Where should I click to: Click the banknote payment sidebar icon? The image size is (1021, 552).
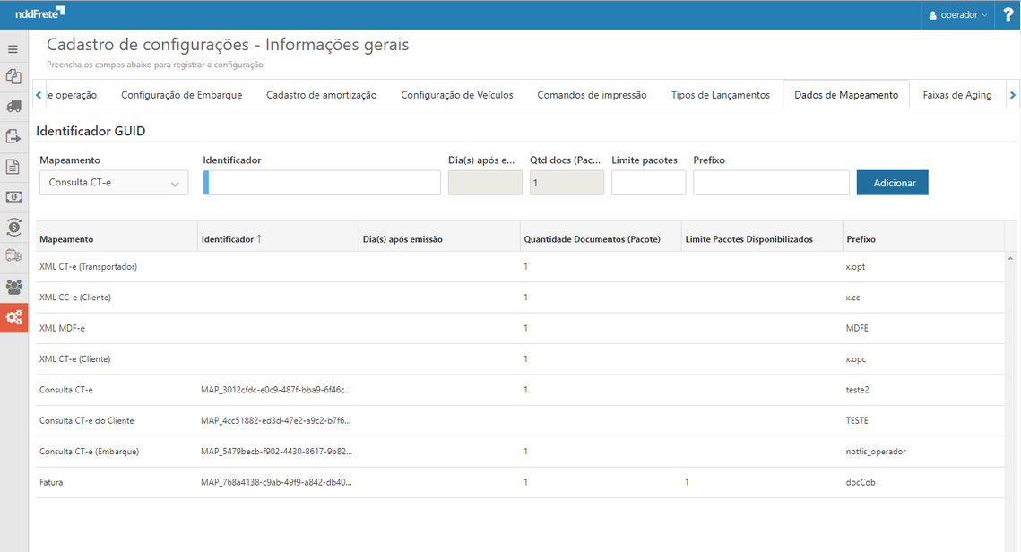tap(13, 197)
